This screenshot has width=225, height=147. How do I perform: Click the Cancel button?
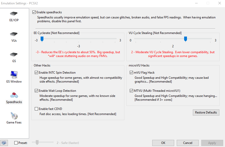click(187, 143)
